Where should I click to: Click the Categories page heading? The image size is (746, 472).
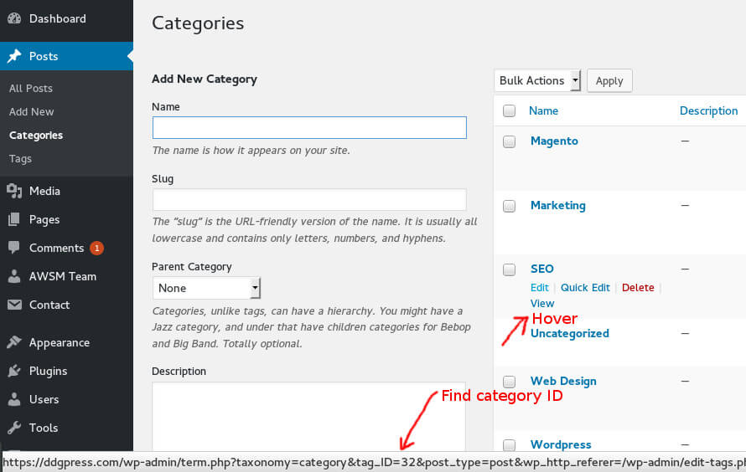[x=198, y=23]
